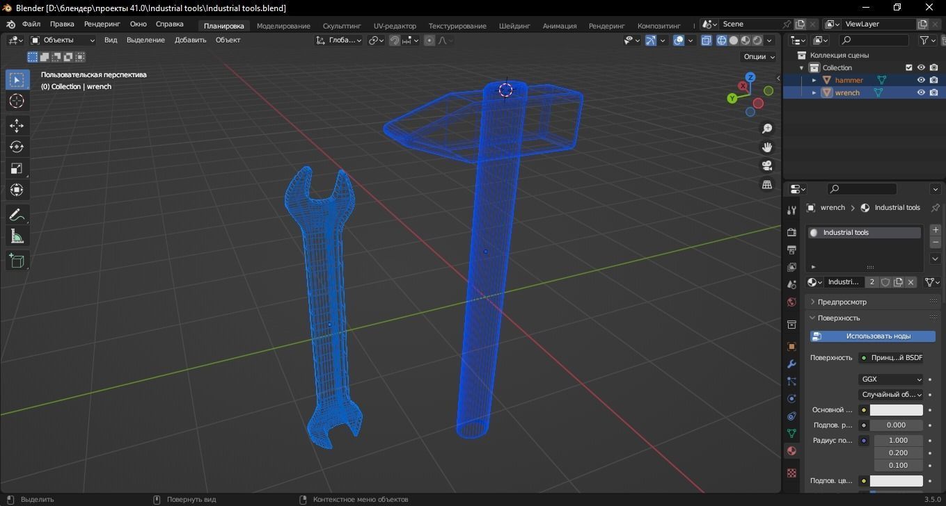This screenshot has width=946, height=506.
Task: Select the Select Box tool
Action: (17, 80)
